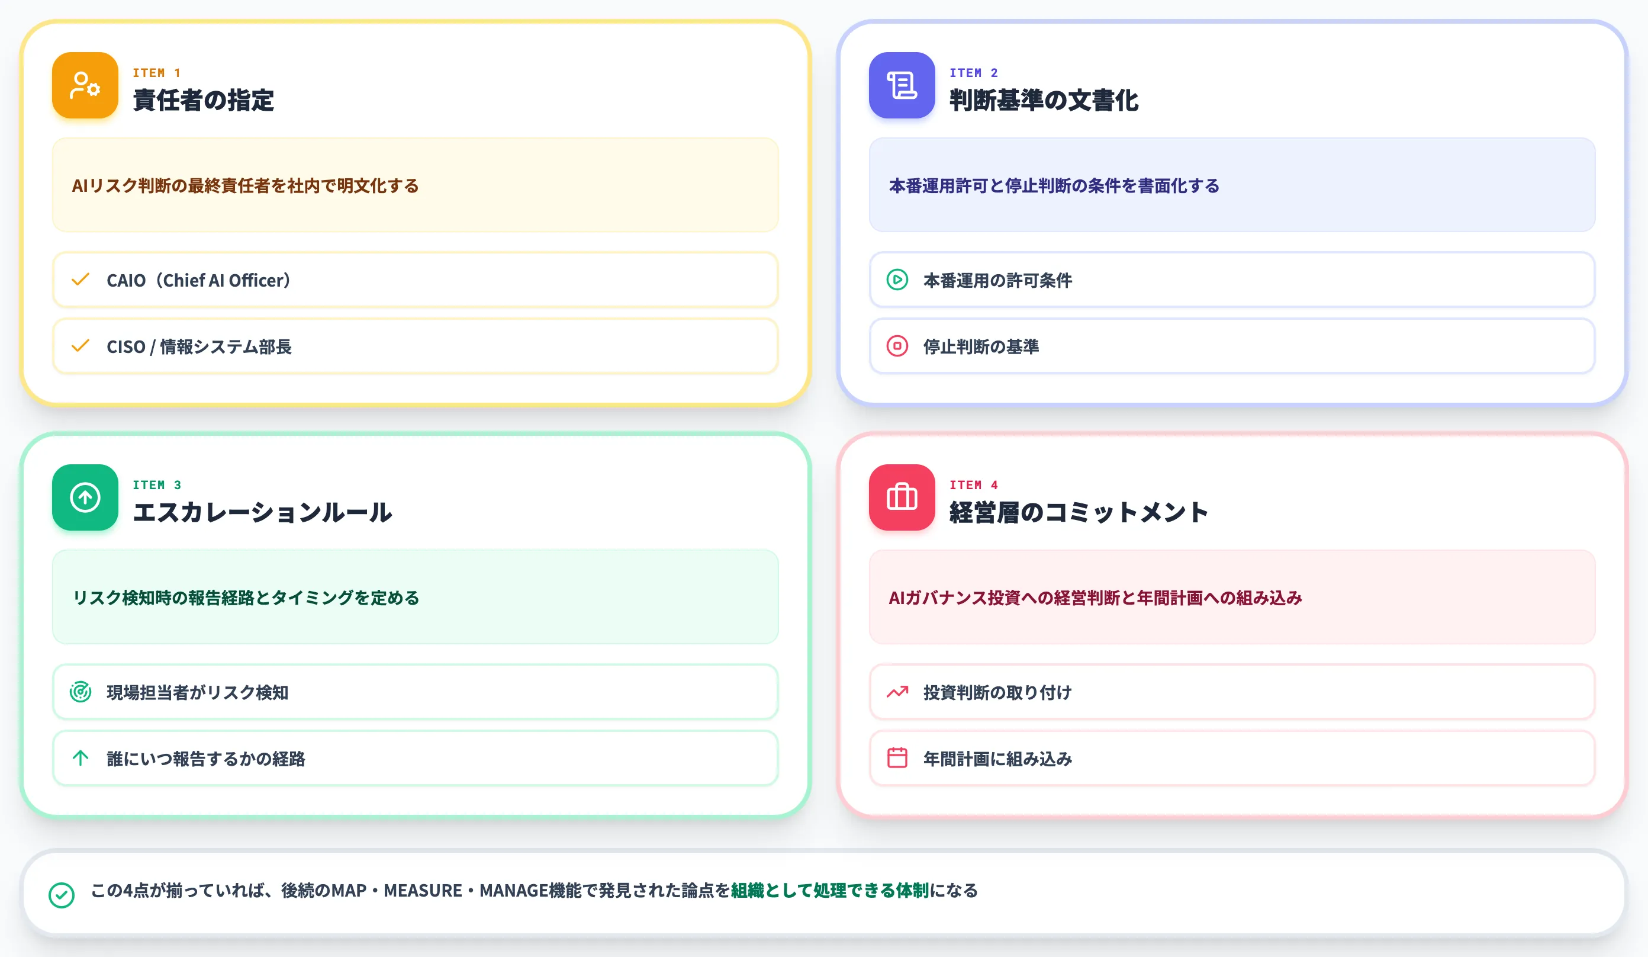Click the heading 判断基準の文書化
1648x957 pixels.
tap(1044, 100)
